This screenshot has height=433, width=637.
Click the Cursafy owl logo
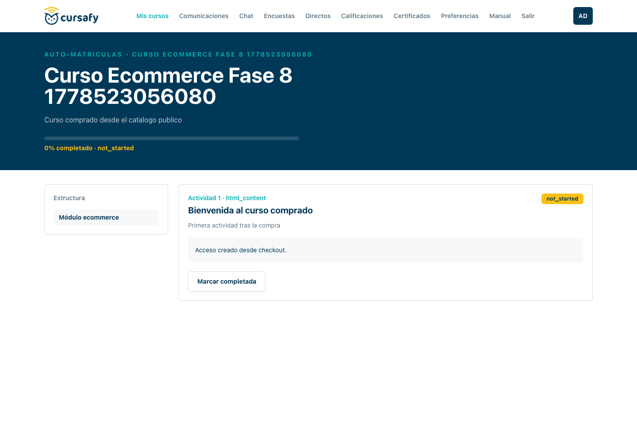71,16
